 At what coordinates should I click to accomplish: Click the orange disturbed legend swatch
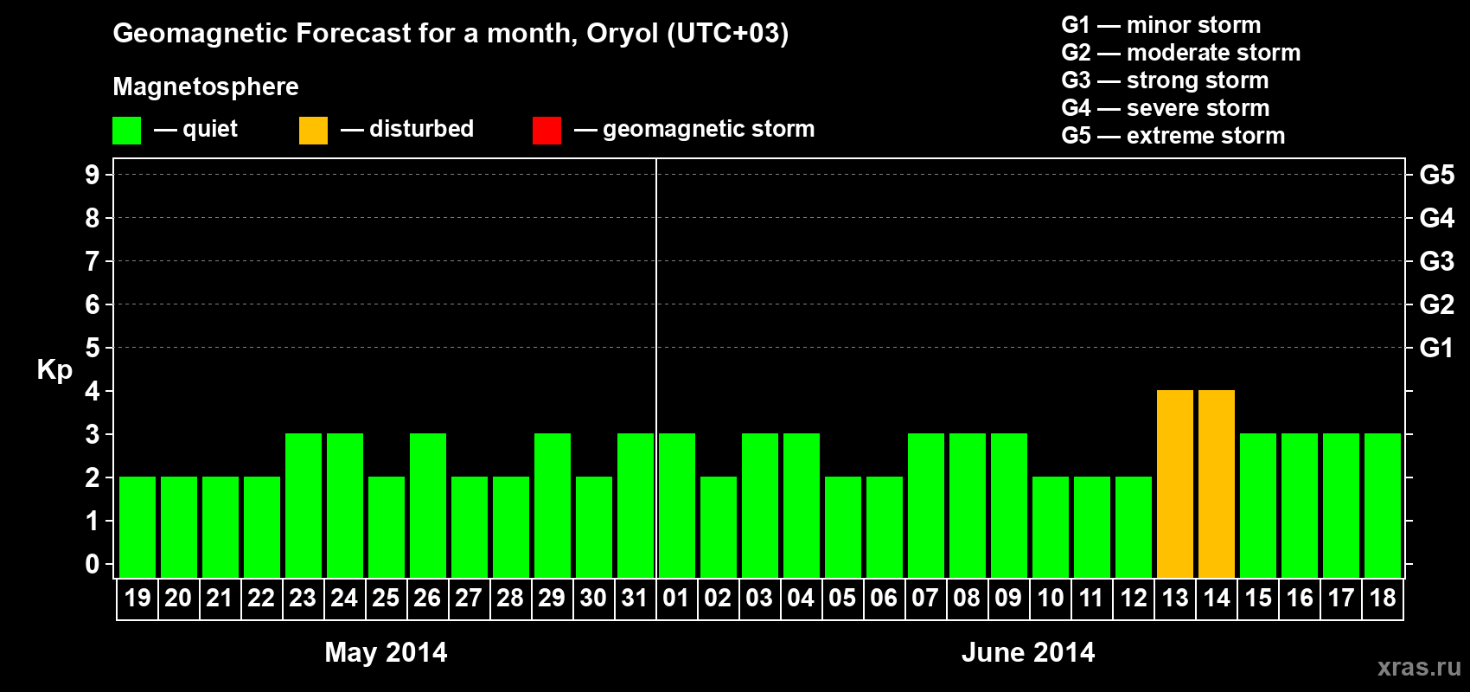coord(313,131)
